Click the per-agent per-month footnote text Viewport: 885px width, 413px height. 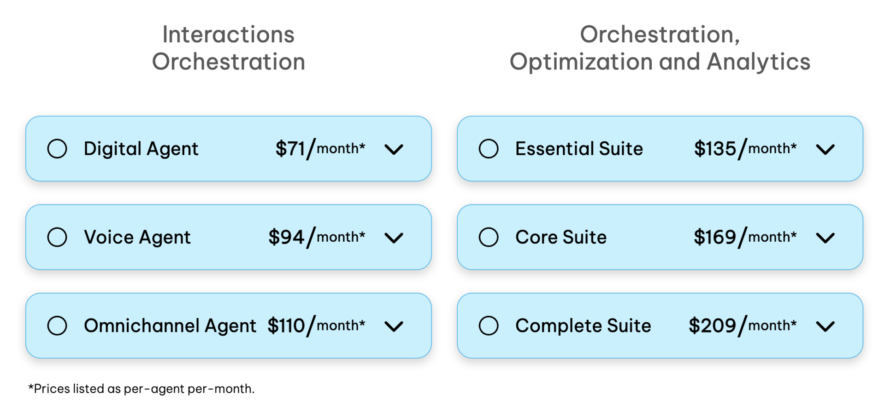click(141, 389)
